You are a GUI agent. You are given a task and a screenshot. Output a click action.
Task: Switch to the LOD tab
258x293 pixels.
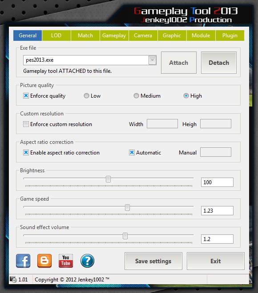point(56,36)
